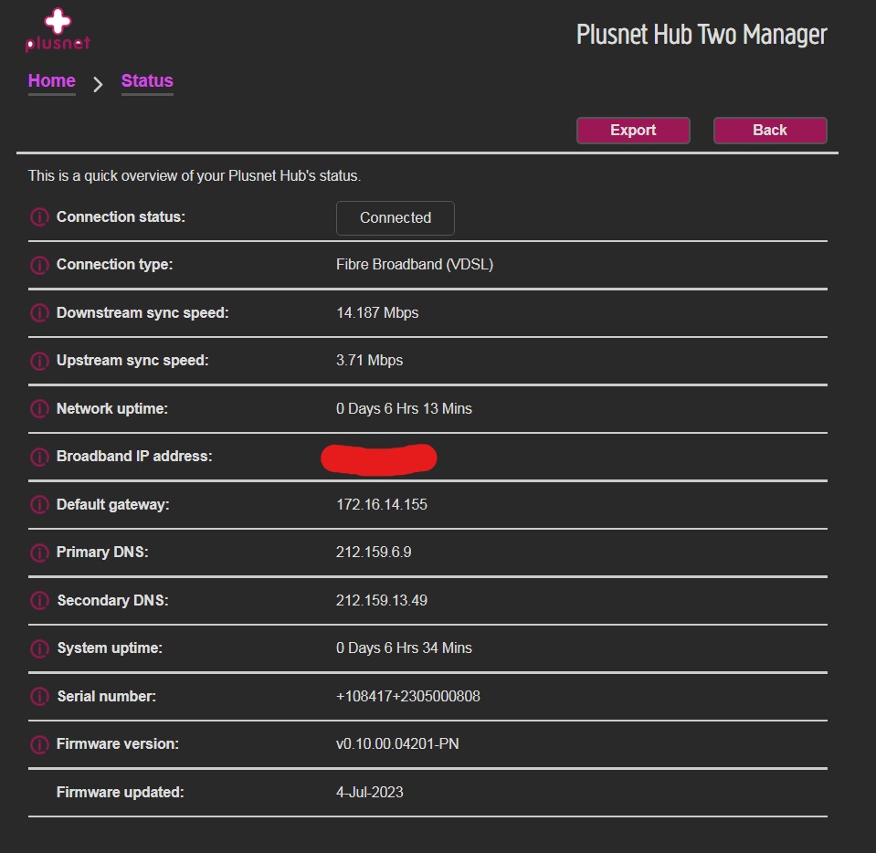Export the hub status overview

pos(633,130)
